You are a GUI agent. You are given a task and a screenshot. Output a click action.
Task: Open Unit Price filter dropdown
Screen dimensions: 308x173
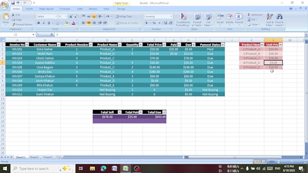[280, 45]
